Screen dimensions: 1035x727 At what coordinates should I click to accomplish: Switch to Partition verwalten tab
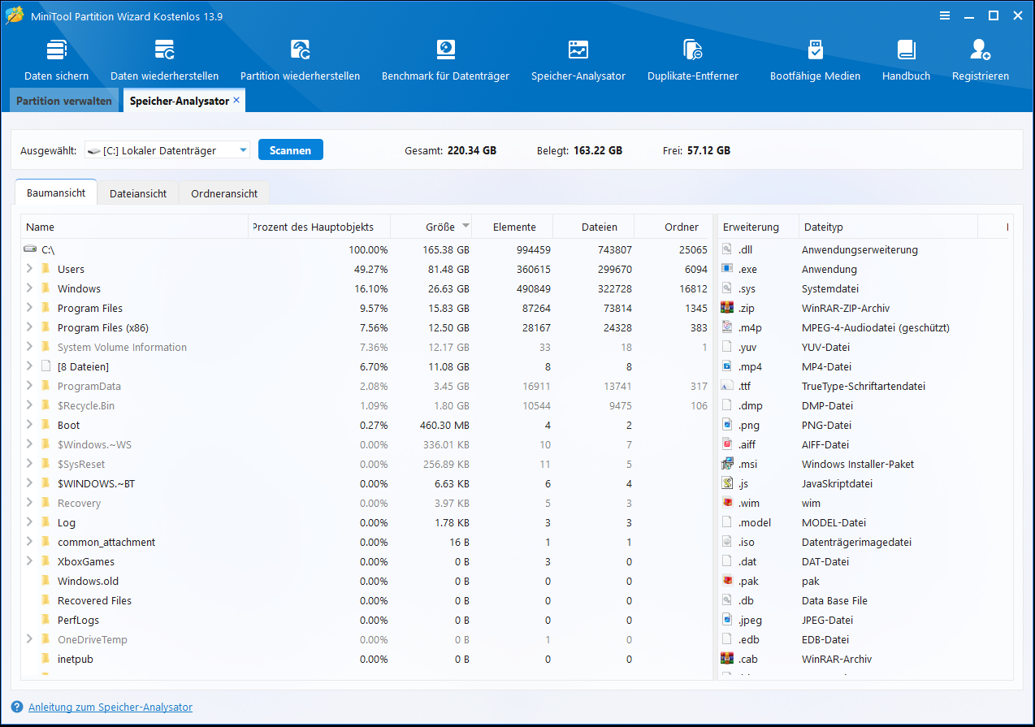pos(64,102)
